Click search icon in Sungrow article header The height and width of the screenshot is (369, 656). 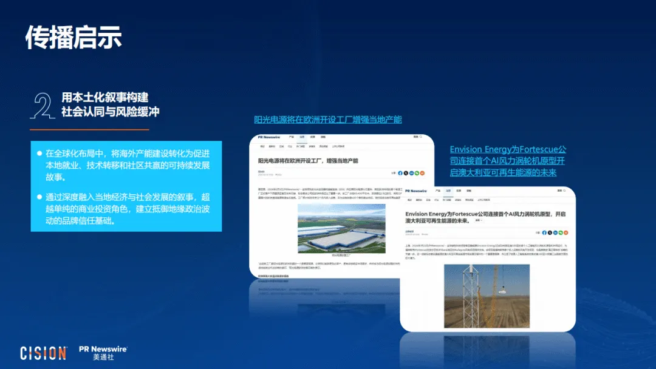[421, 137]
